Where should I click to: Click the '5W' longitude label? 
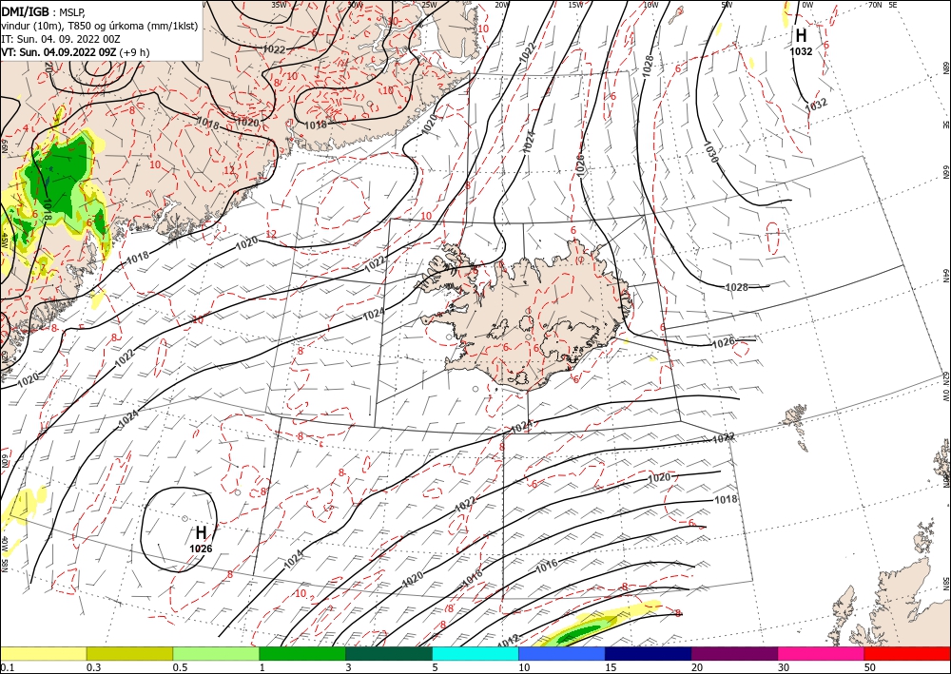pyautogui.click(x=728, y=5)
